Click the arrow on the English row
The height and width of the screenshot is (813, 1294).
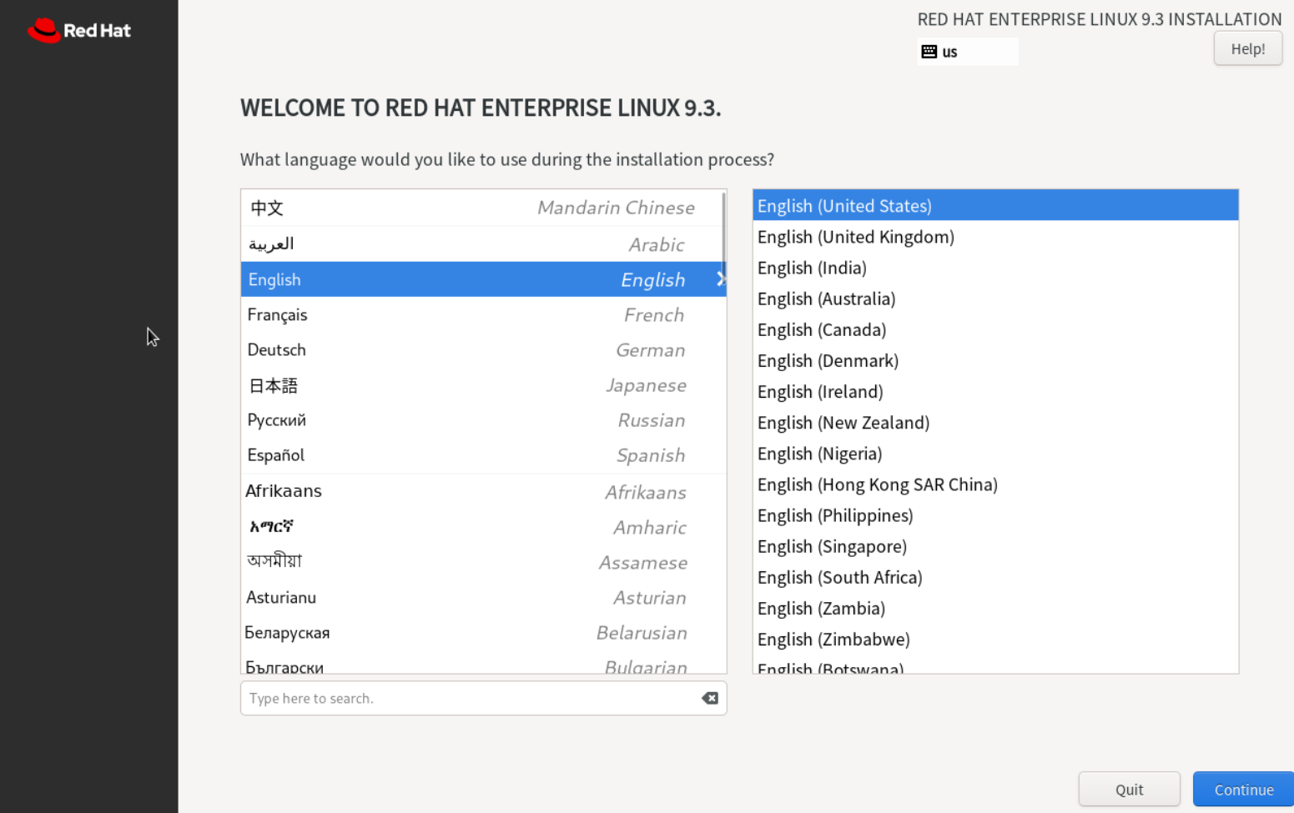click(720, 279)
